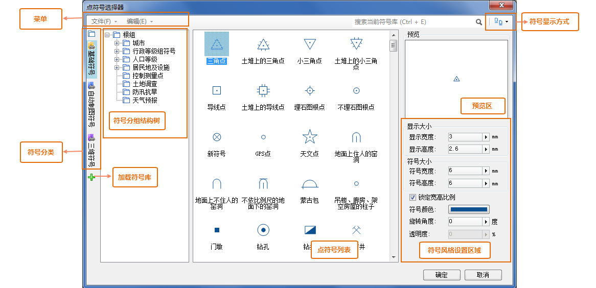Pick the GPS点 symbol

263,137
